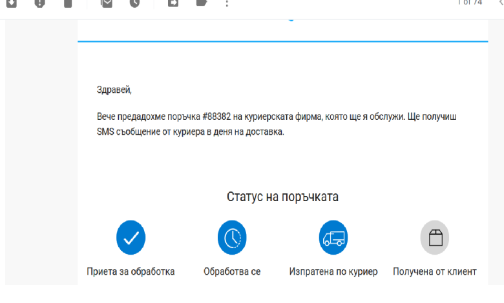Click the blue checkmark status icon
This screenshot has width=504, height=303.
click(131, 238)
